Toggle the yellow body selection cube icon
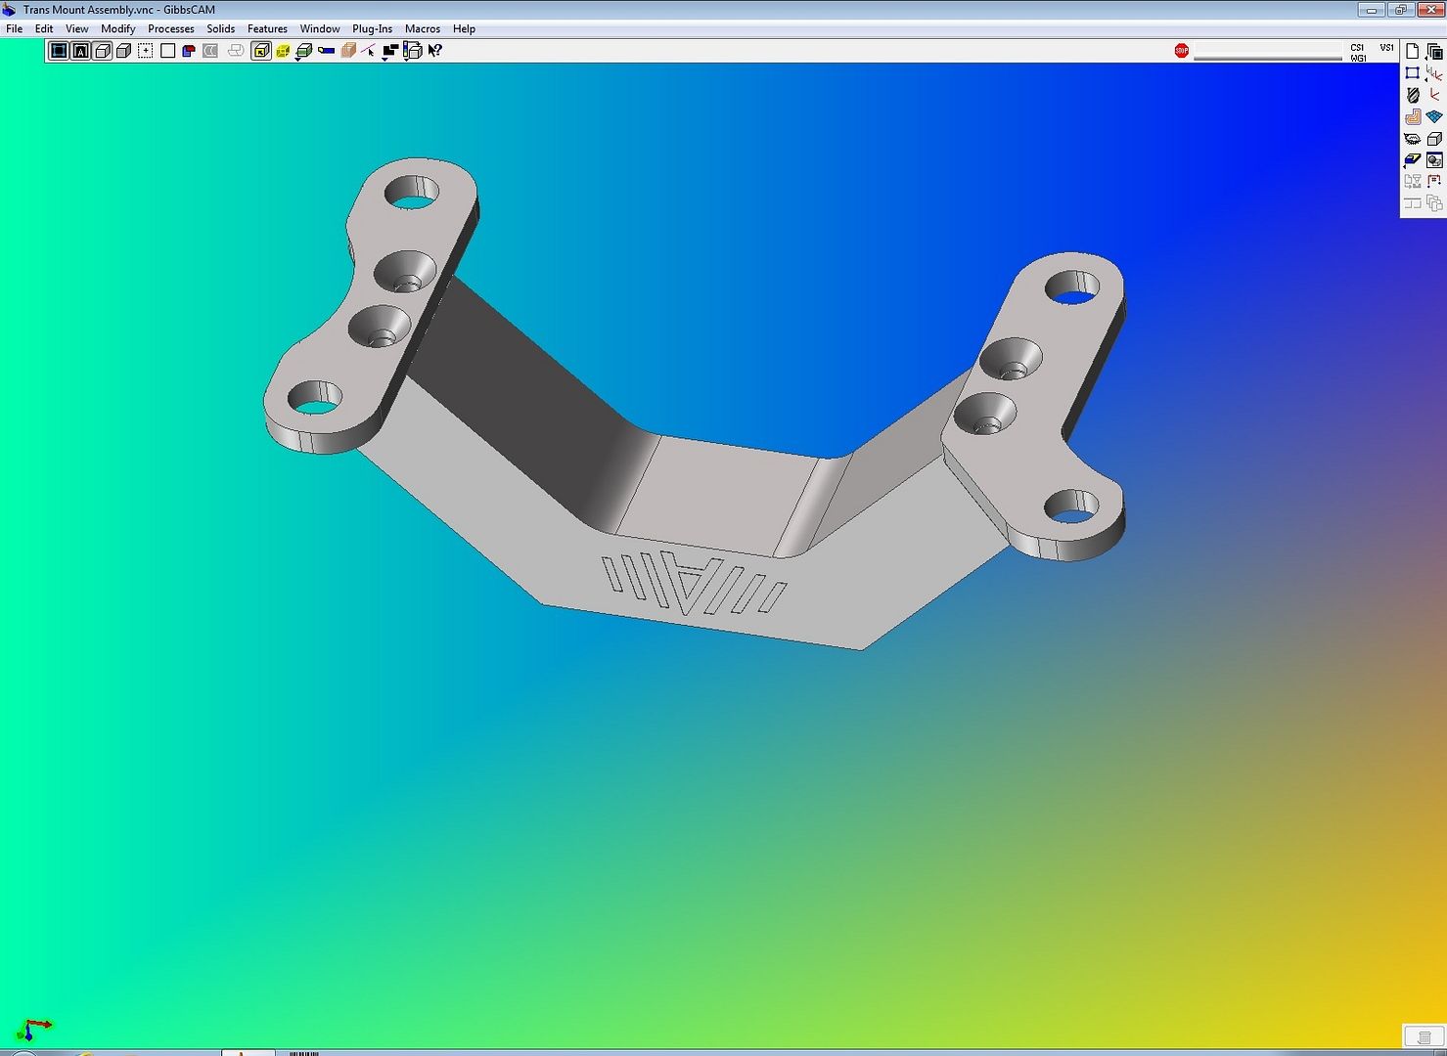The height and width of the screenshot is (1056, 1447). pyautogui.click(x=261, y=51)
